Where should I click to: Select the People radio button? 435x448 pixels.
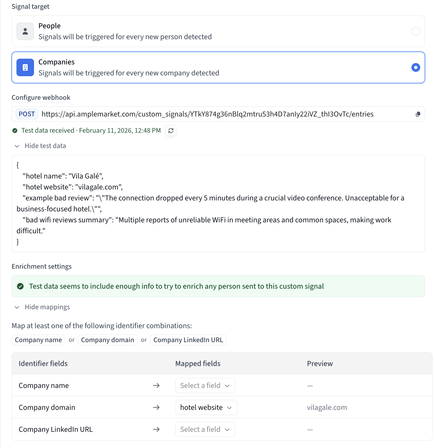point(416,31)
